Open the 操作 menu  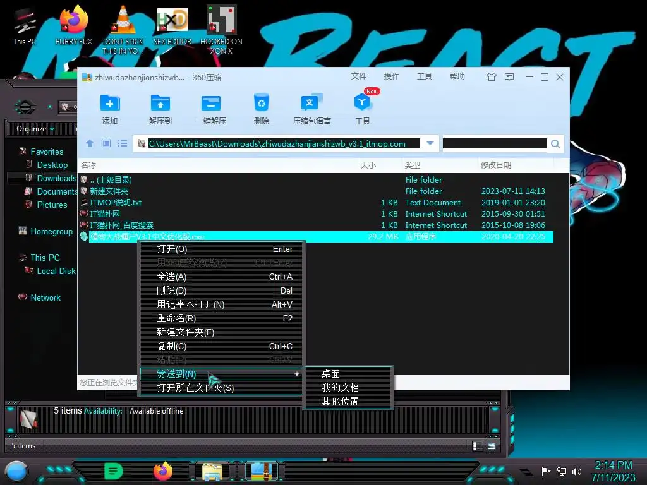[x=392, y=76]
